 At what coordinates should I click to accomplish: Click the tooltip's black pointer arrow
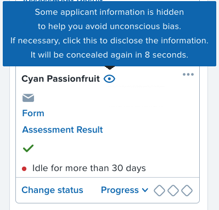(110, 68)
